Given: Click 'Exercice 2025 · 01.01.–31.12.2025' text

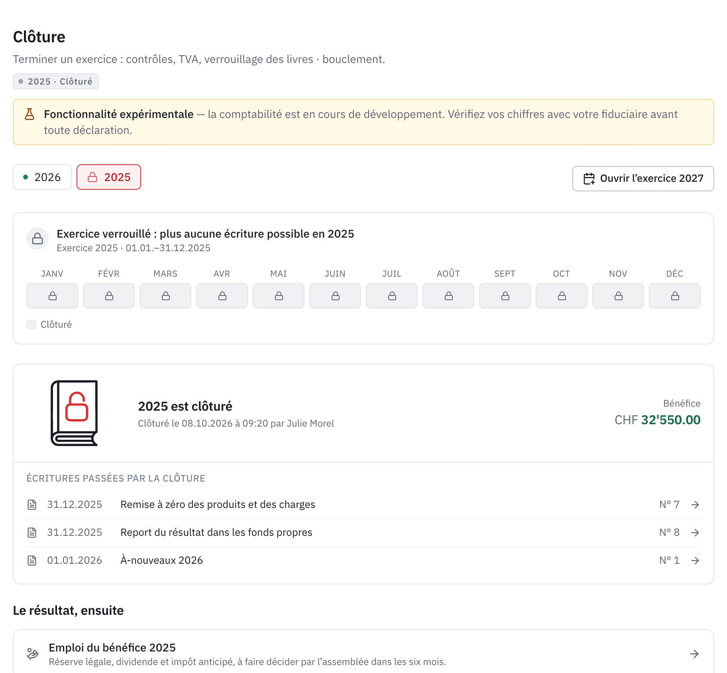Looking at the screenshot, I should pos(134,248).
